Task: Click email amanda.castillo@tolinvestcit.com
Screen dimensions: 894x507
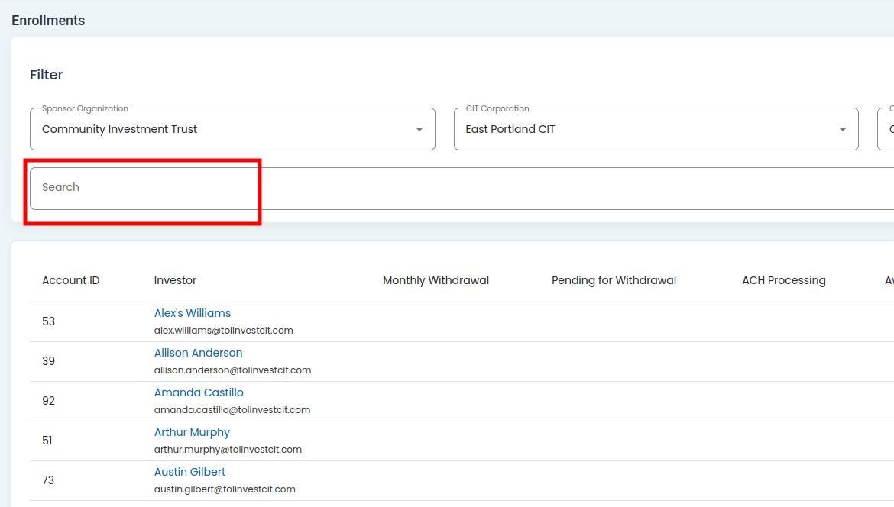Action: (232, 410)
